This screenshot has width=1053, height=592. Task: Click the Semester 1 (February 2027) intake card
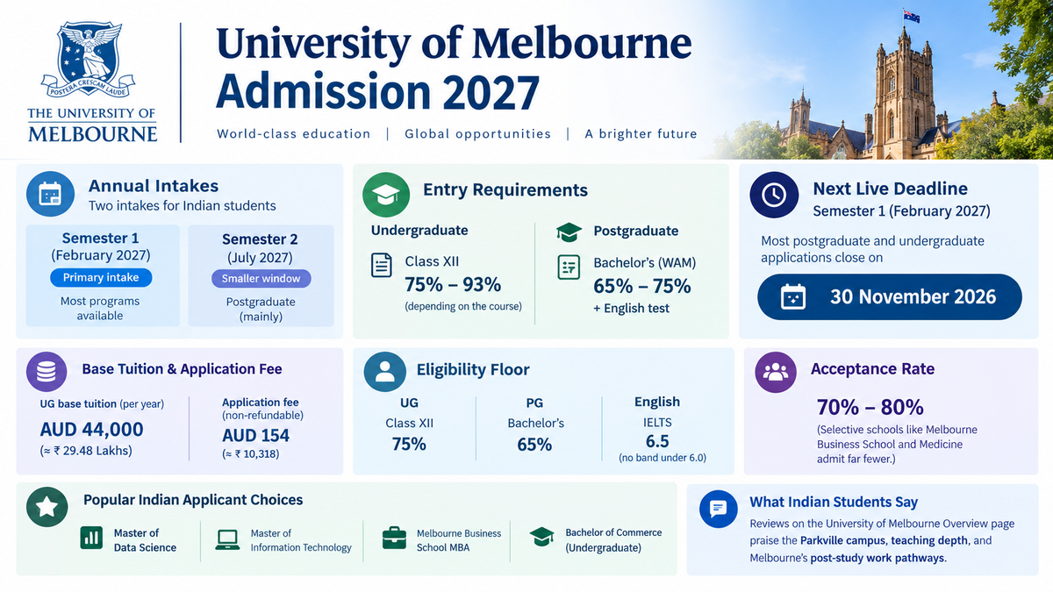tap(103, 275)
